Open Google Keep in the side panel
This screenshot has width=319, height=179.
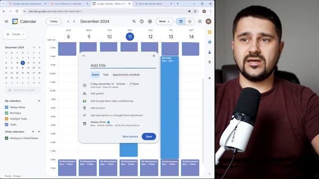coord(209,32)
